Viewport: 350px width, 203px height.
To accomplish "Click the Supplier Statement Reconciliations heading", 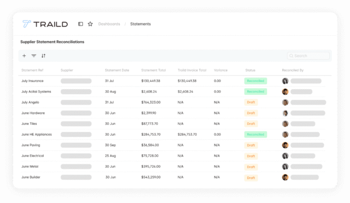I will [x=52, y=42].
